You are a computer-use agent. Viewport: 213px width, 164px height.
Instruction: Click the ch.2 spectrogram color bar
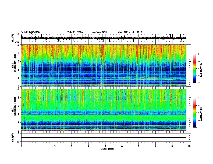click(195, 113)
